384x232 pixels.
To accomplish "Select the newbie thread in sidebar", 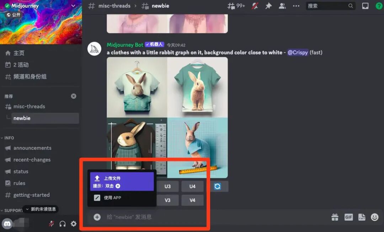I will point(45,118).
